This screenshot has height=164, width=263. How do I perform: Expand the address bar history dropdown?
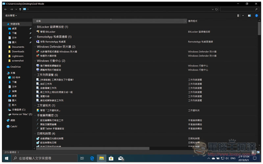tap(212, 9)
